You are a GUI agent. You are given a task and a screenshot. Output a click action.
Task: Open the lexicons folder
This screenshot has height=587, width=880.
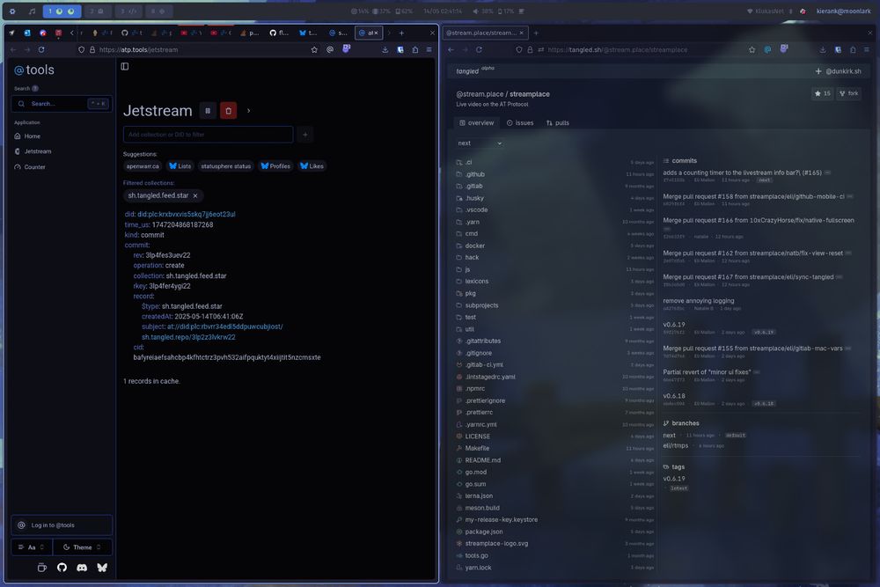click(x=476, y=281)
